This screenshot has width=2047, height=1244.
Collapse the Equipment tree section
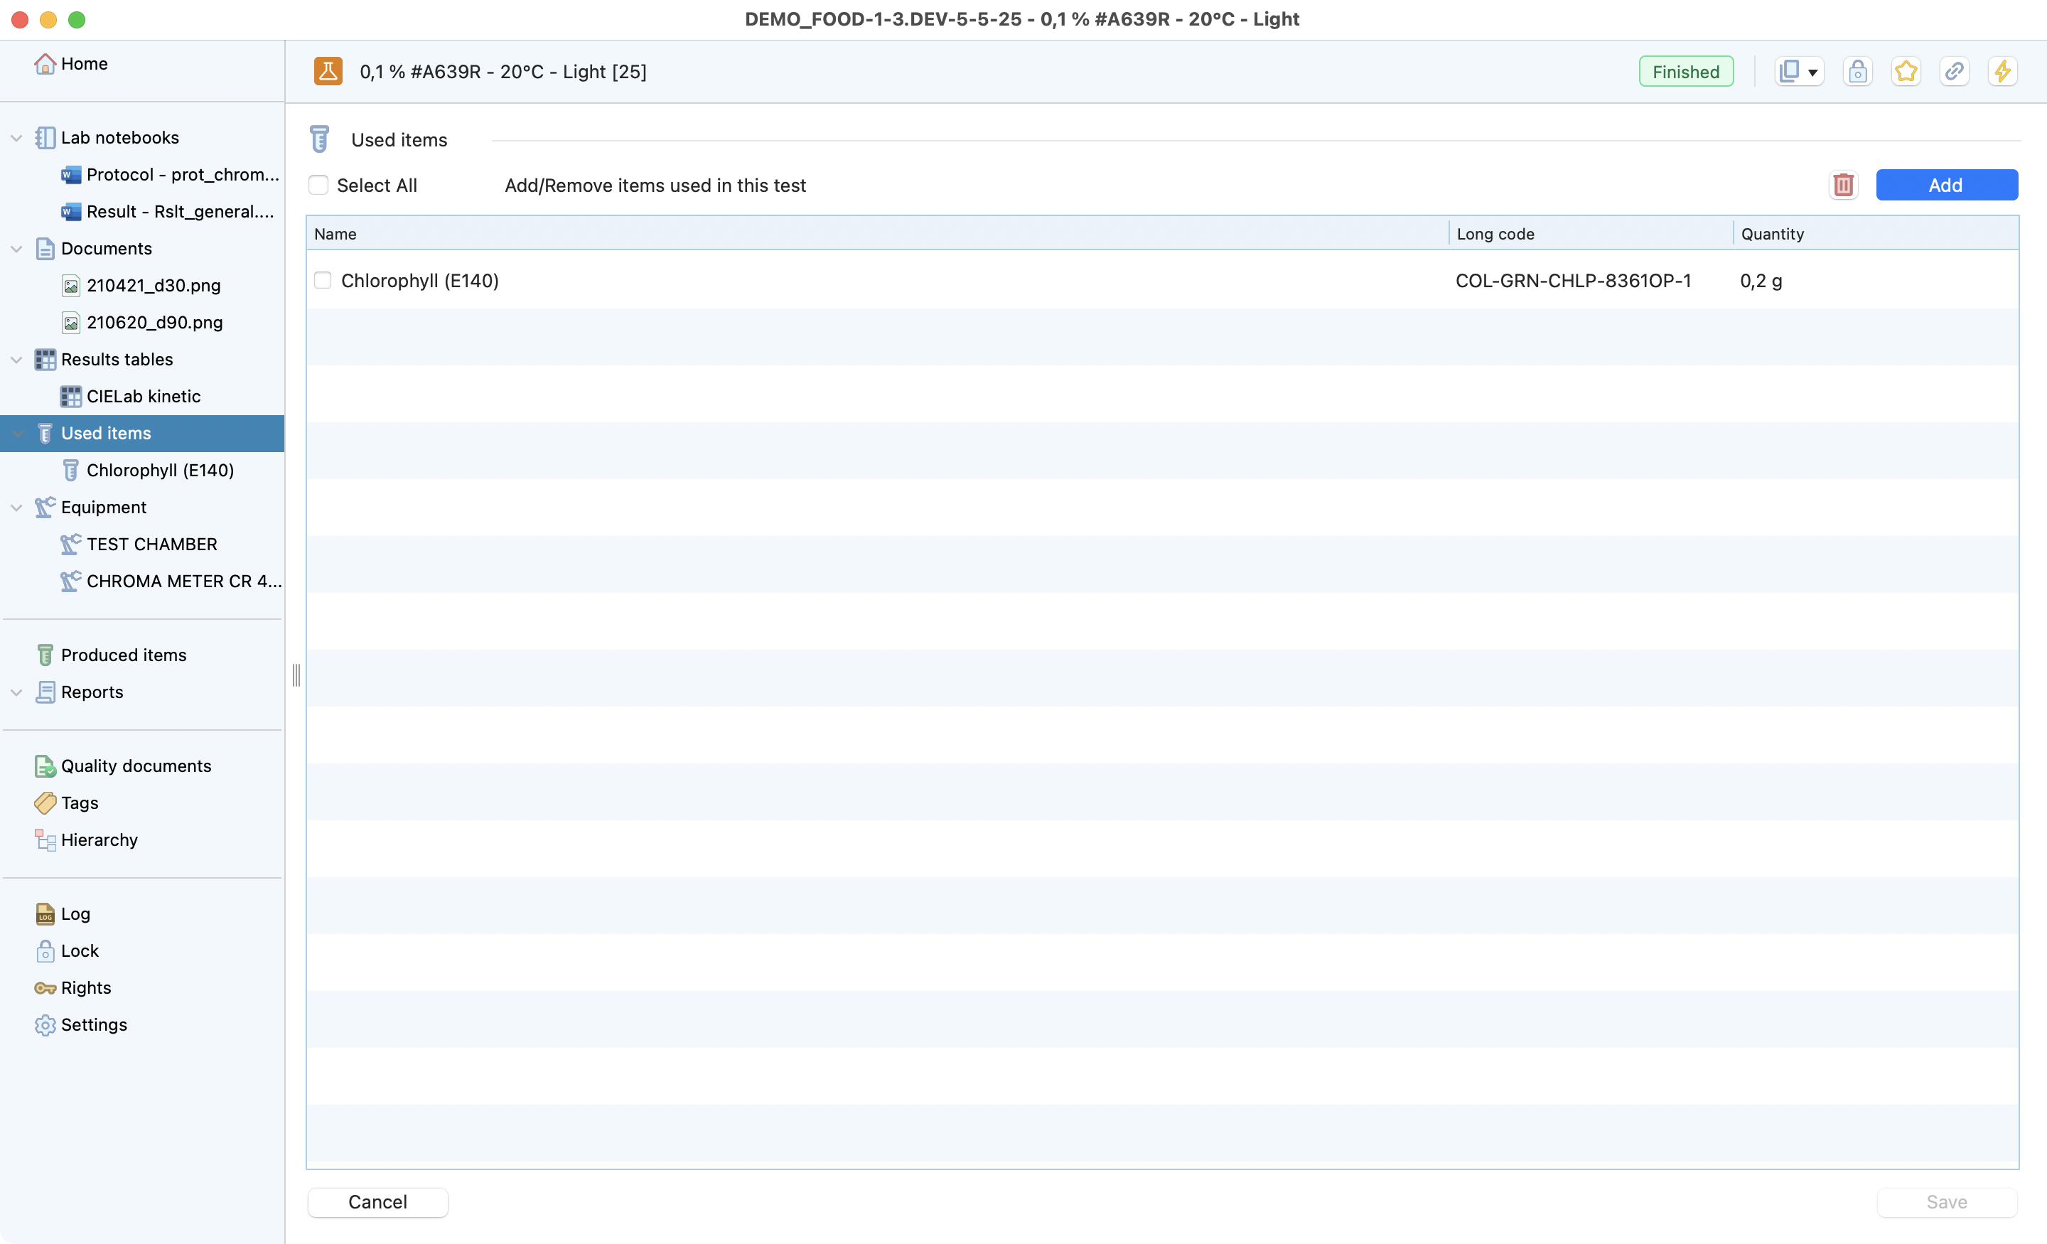(16, 508)
